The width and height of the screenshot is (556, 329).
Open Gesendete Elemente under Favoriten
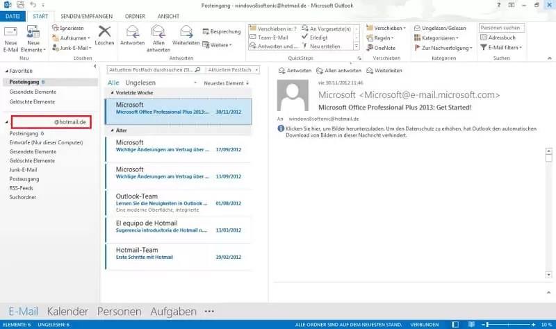tap(33, 92)
